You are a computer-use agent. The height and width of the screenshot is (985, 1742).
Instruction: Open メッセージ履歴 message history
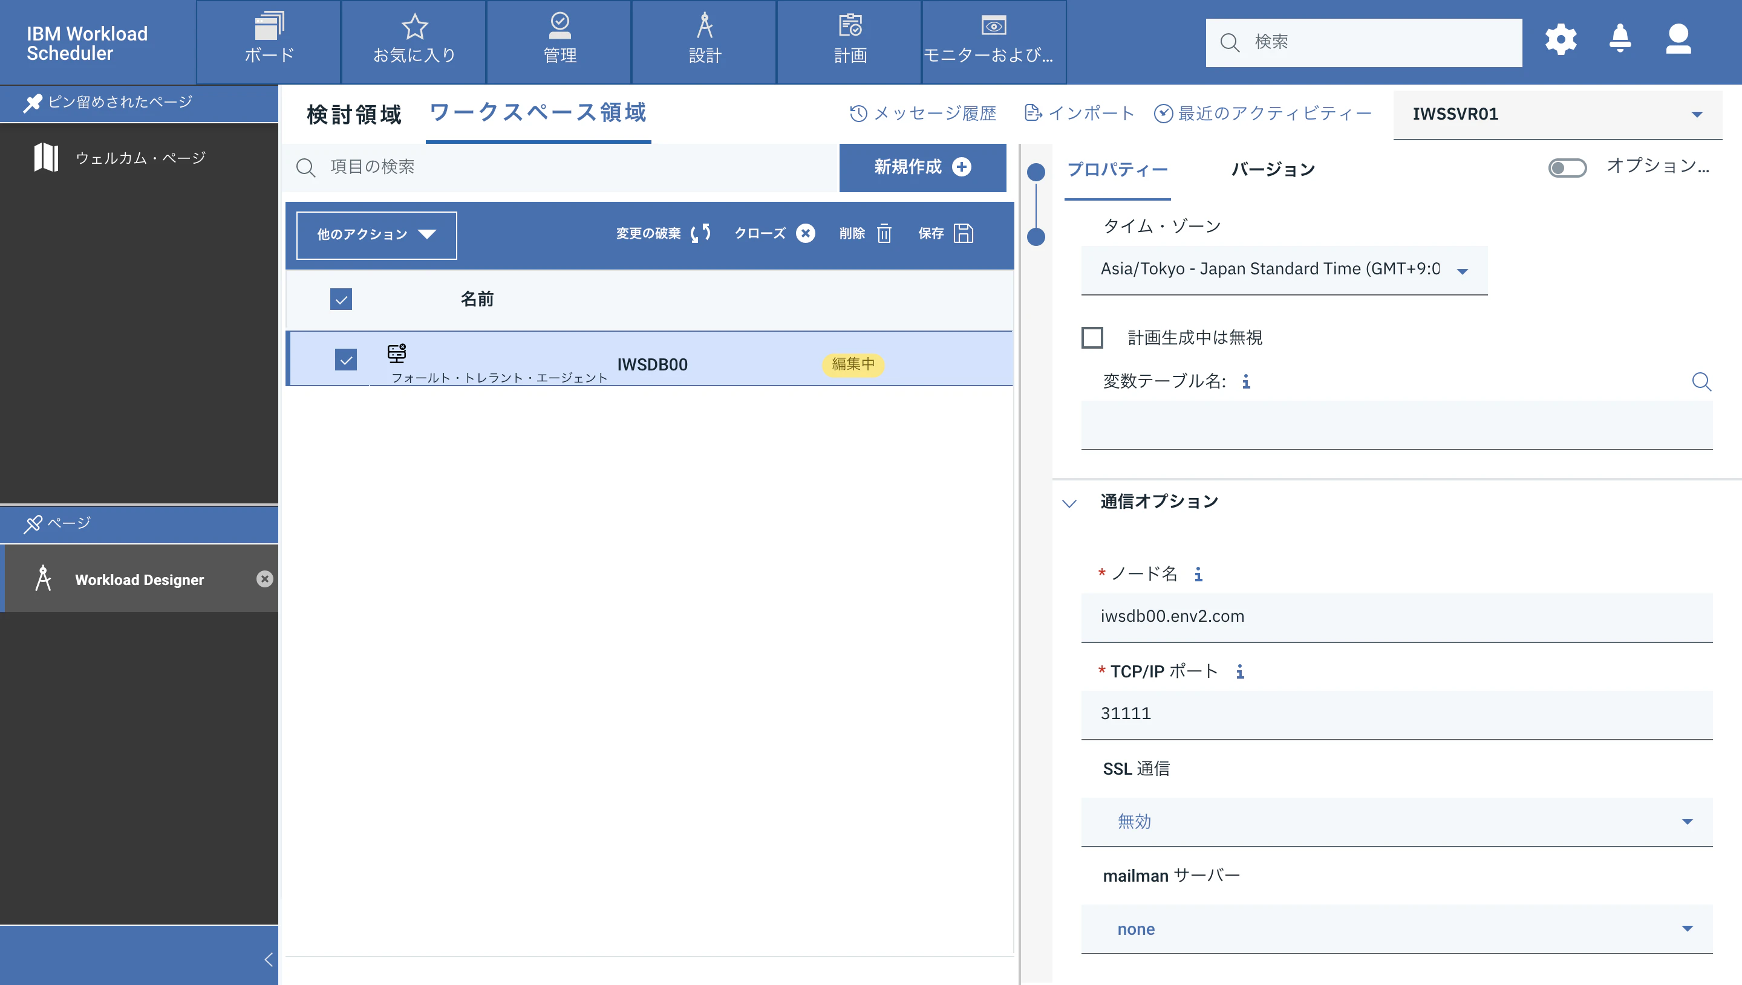pos(923,114)
